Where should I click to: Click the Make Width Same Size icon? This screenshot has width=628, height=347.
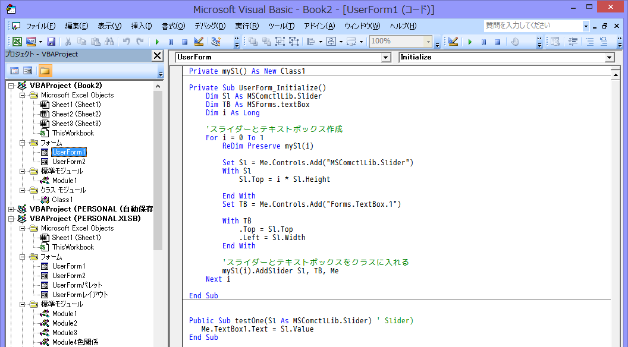coord(351,41)
